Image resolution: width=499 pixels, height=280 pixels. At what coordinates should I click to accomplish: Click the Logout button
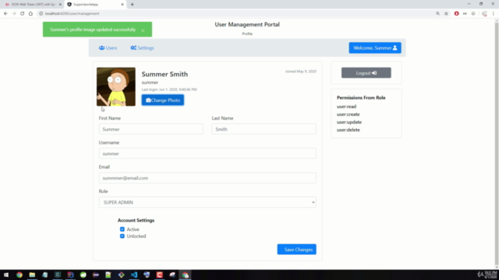click(x=366, y=73)
